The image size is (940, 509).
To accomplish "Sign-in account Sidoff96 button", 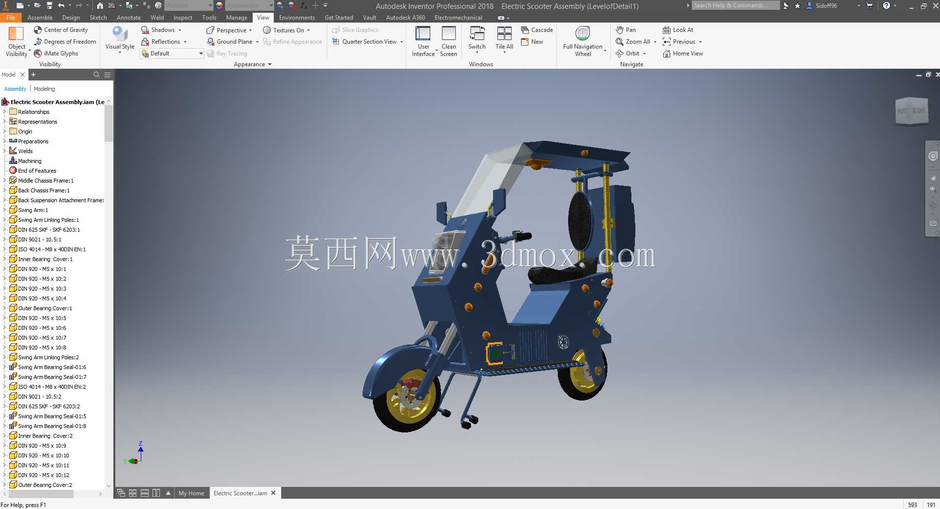I will coord(822,5).
